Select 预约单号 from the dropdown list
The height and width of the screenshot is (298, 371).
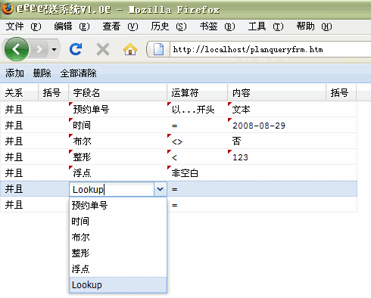tap(118, 206)
